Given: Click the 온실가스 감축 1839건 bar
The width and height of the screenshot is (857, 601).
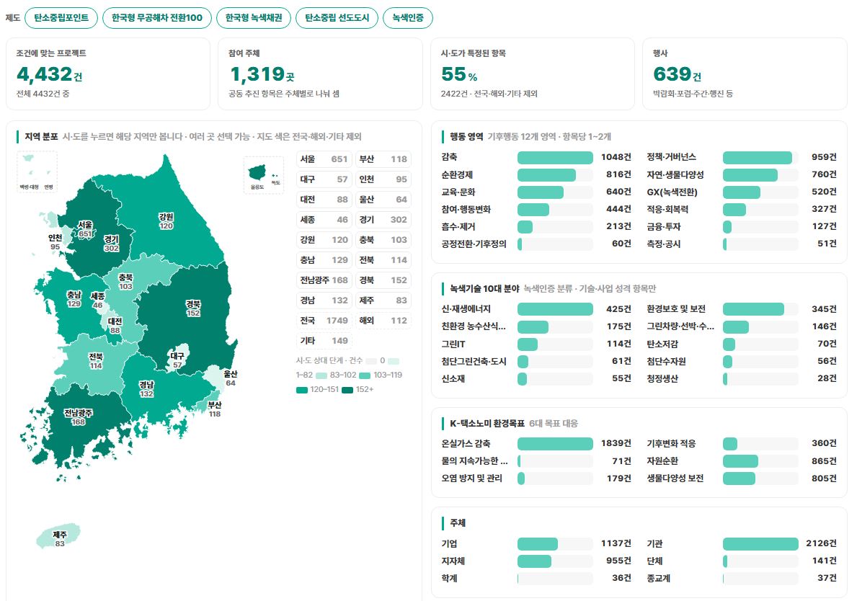Looking at the screenshot, I should click(555, 444).
